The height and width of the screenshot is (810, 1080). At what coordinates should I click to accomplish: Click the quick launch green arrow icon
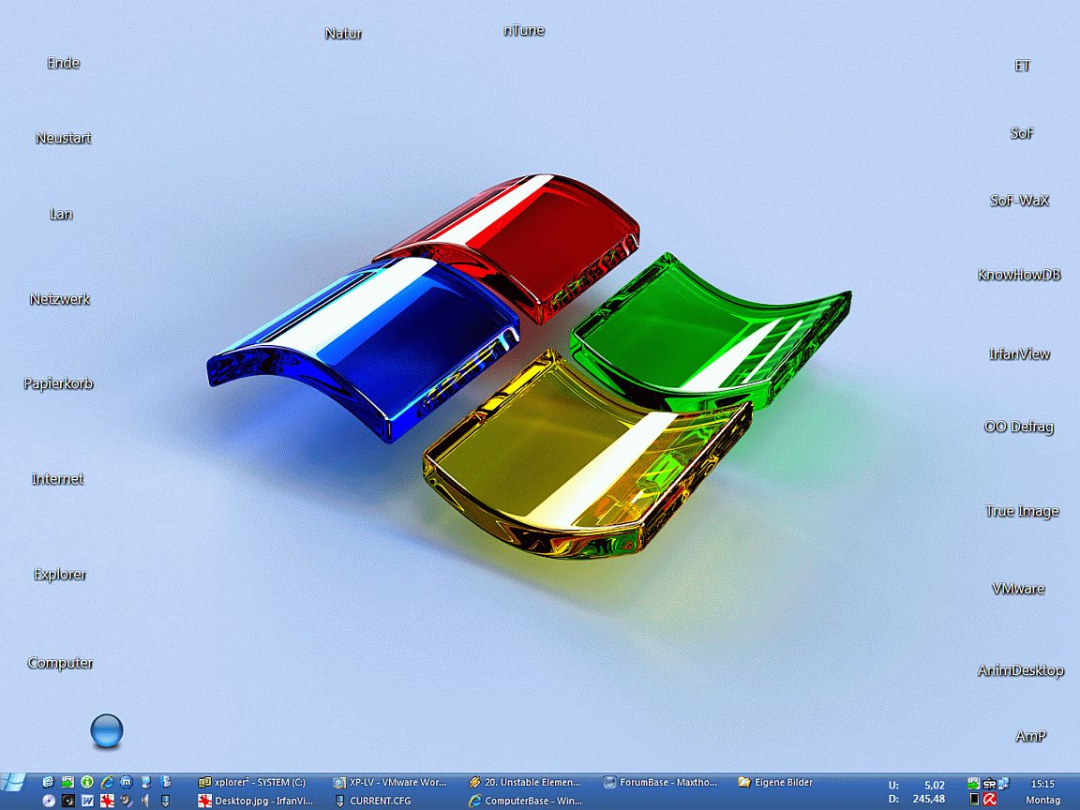coord(67,783)
